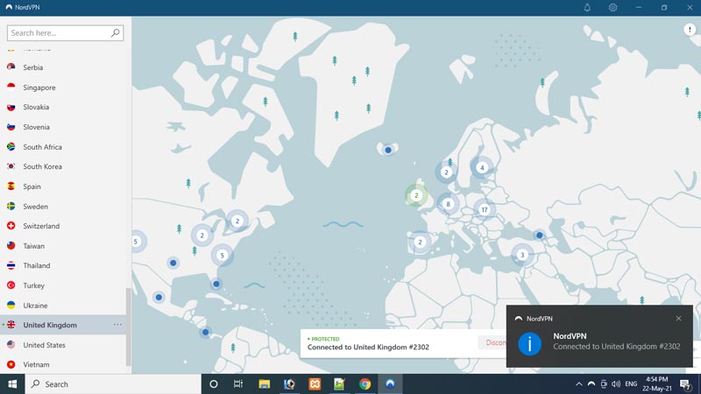This screenshot has width=701, height=394.
Task: Select the Serbia flag icon
Action: [11, 67]
